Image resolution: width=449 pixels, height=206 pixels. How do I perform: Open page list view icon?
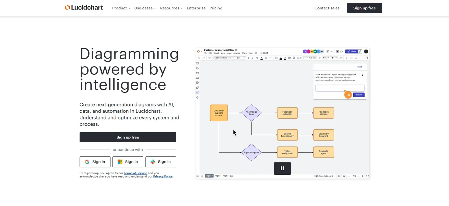coord(197,176)
